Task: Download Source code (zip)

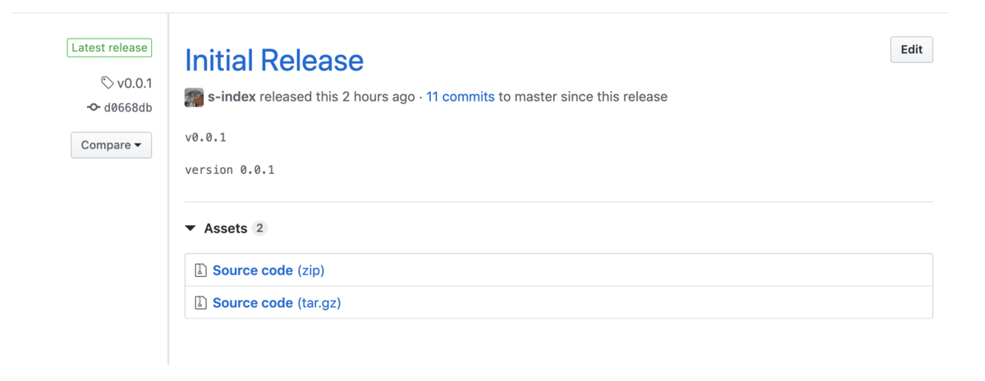Action: 268,270
